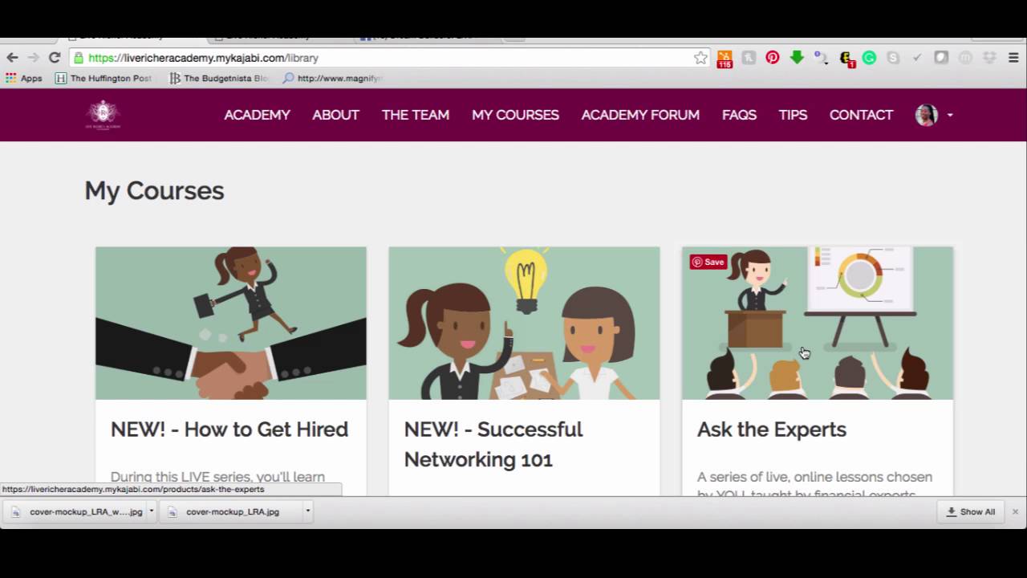Open the Grammarly extension icon
The width and height of the screenshot is (1027, 578).
click(x=869, y=58)
